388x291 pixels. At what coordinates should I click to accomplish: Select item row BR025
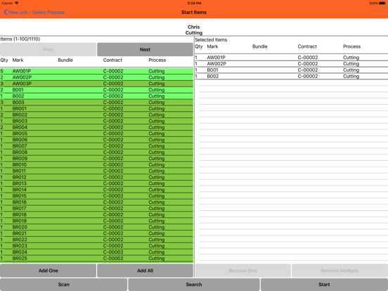click(x=96, y=259)
